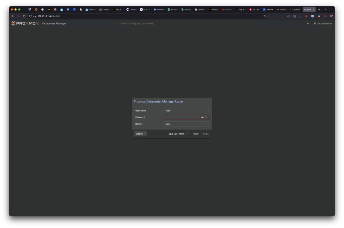The width and height of the screenshot is (344, 228).
Task: Enable the Save User name checkbox
Action: tap(187, 134)
